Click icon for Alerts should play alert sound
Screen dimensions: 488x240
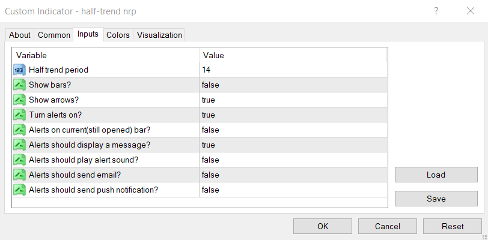click(19, 160)
